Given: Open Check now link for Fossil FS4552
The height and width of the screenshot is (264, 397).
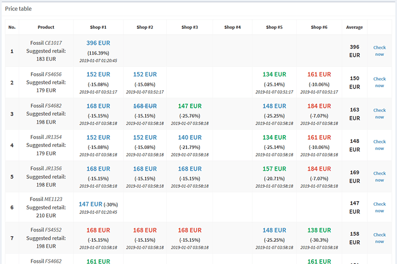Looking at the screenshot, I should click(x=379, y=238).
